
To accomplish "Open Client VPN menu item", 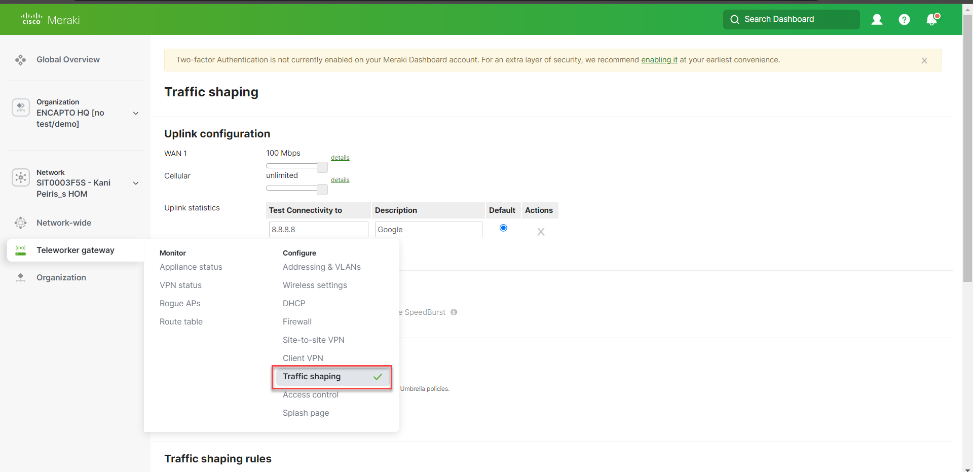I will pos(303,358).
